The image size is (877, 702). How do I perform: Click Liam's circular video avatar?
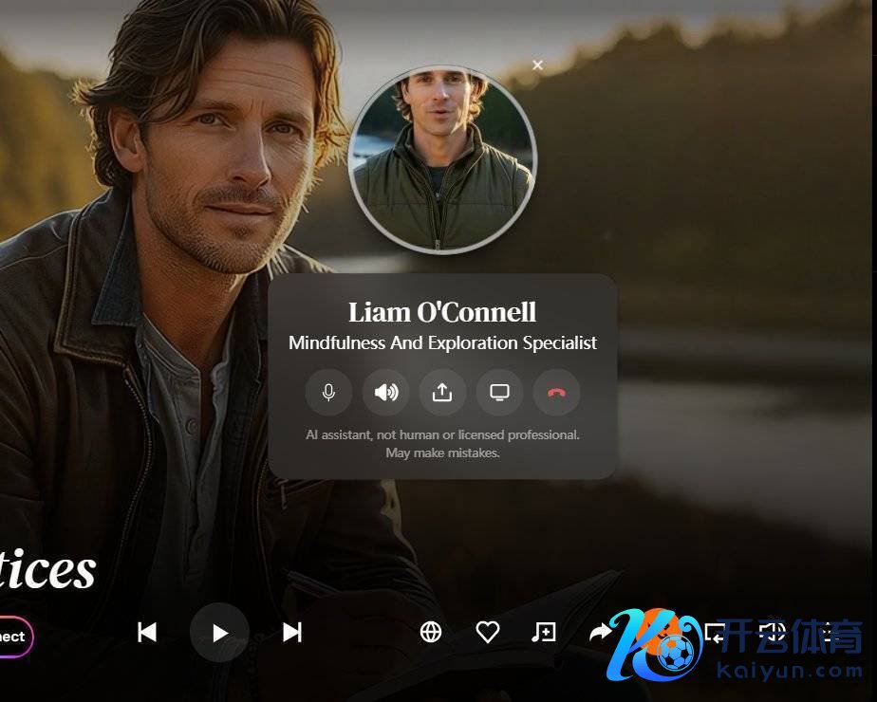pos(442,159)
